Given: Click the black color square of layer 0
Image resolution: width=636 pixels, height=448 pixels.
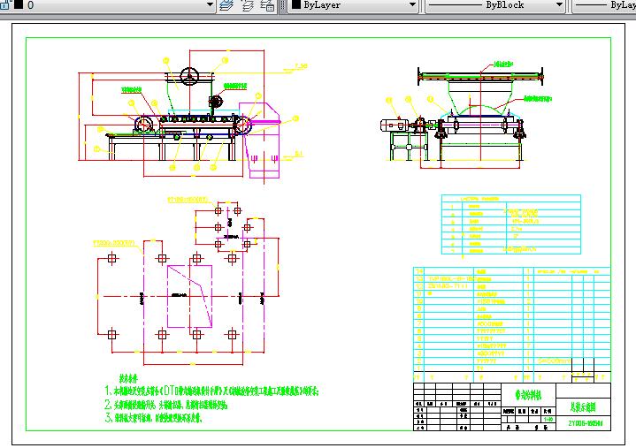Looking at the screenshot, I should point(19,5).
